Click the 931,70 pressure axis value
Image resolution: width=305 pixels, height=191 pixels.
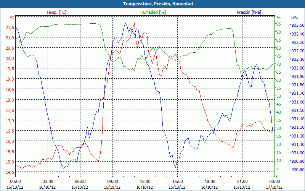(298, 93)
